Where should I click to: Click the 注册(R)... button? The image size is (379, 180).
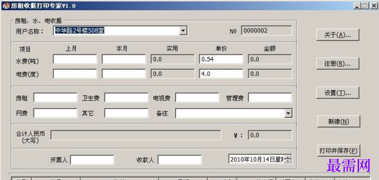(338, 64)
